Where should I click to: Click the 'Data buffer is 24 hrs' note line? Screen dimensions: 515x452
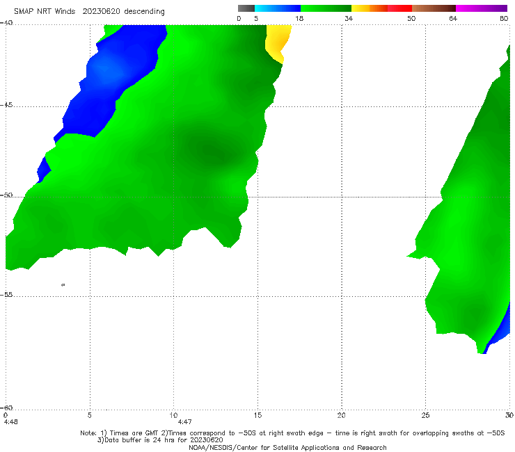(x=160, y=440)
